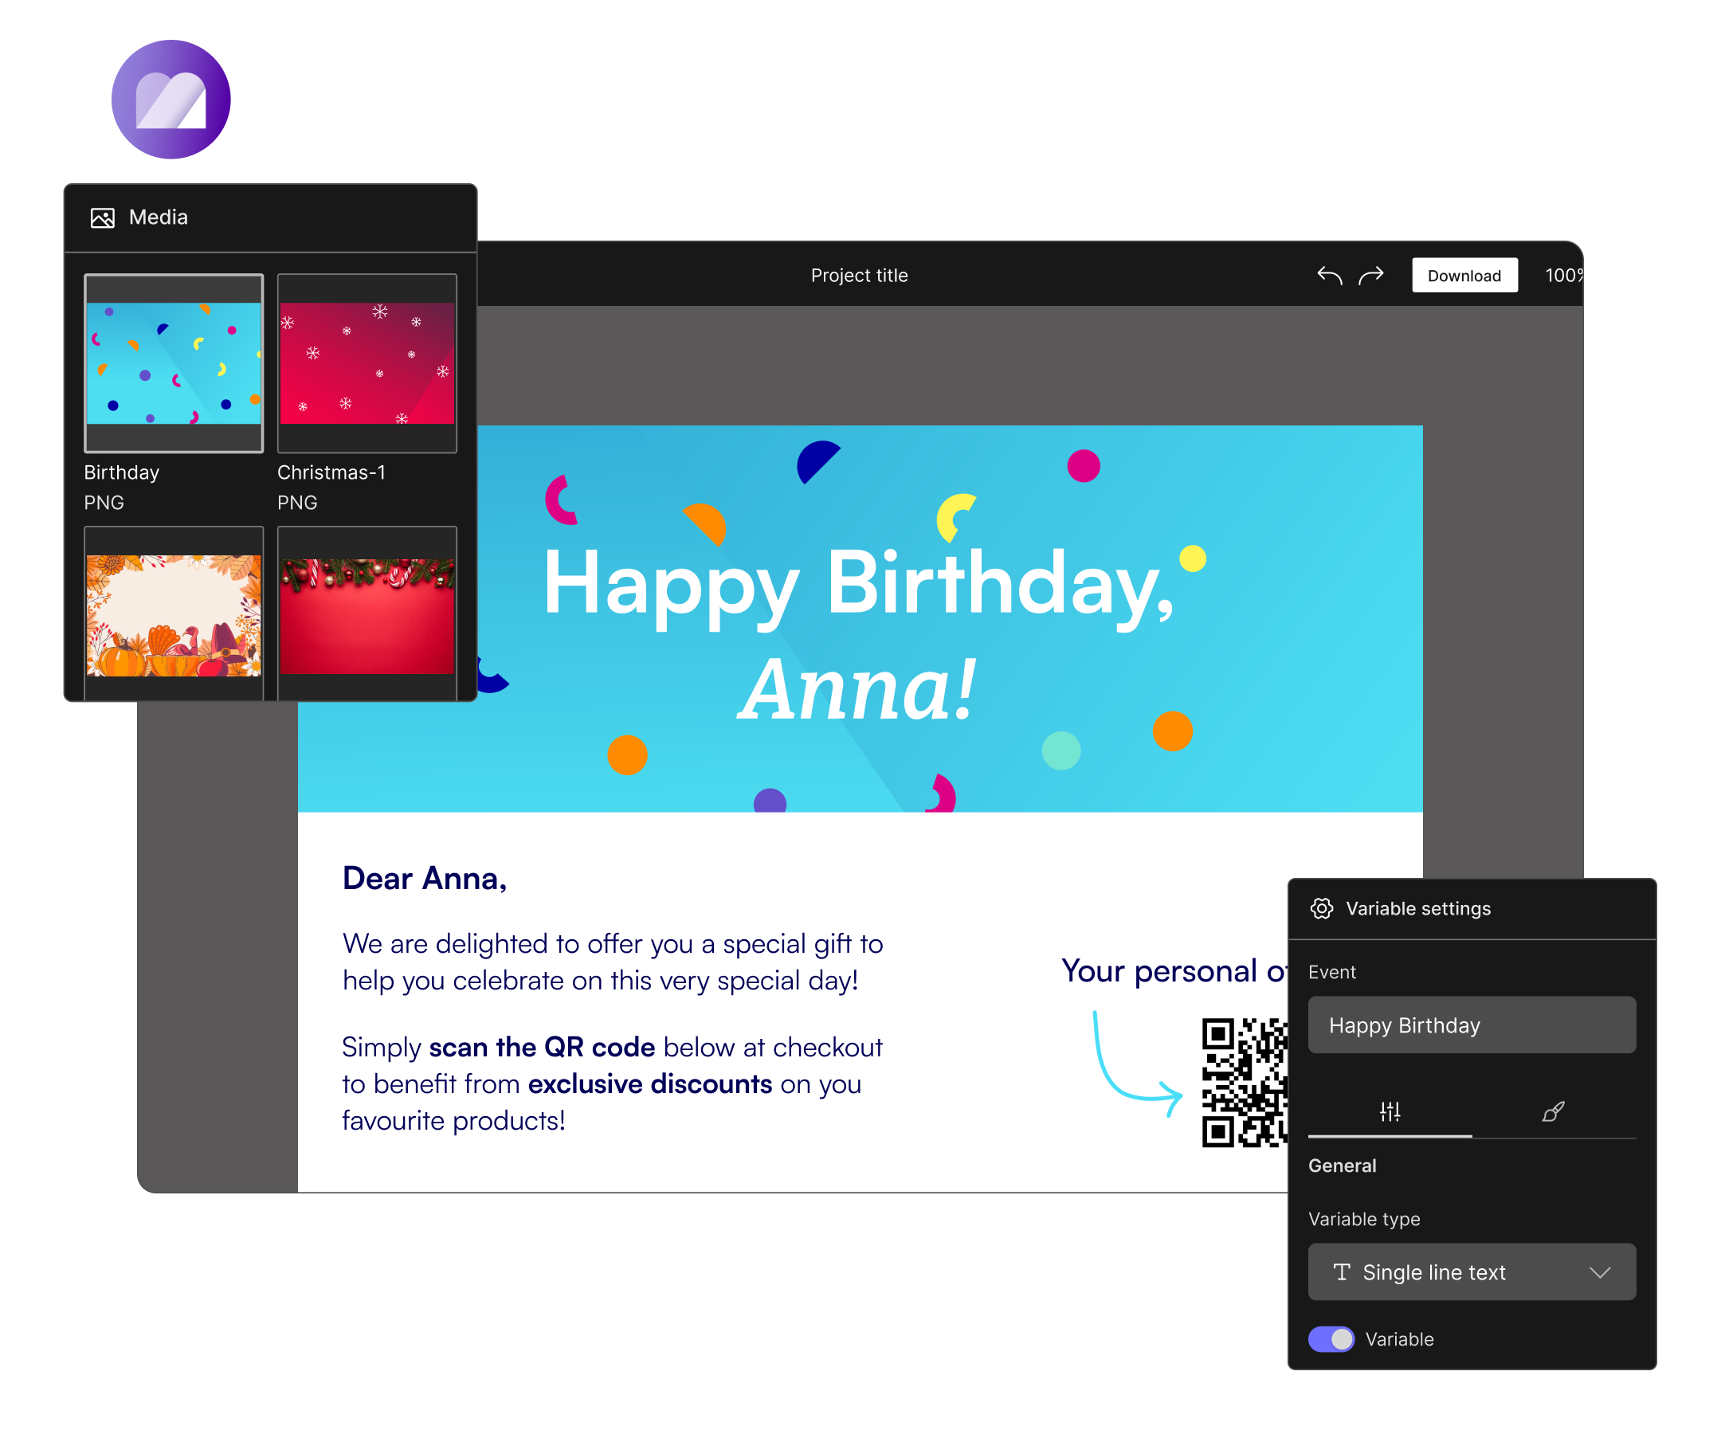
Task: Click the undo arrow icon
Action: pyautogui.click(x=1329, y=276)
